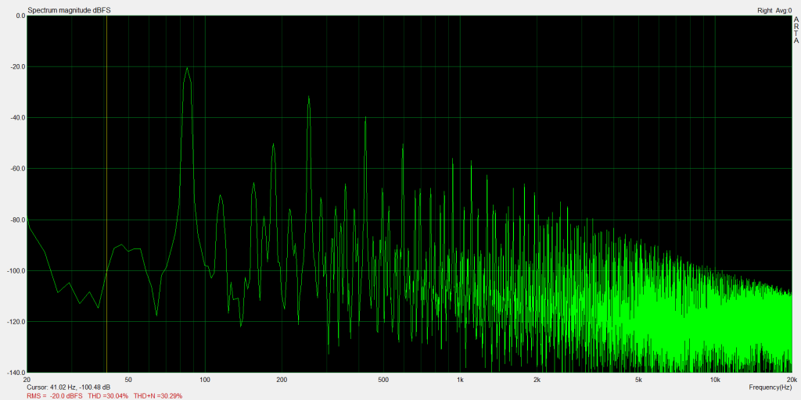Screen dimensions: 801x400
Task: Click the '20k' frequency axis label
Action: pyautogui.click(x=792, y=380)
